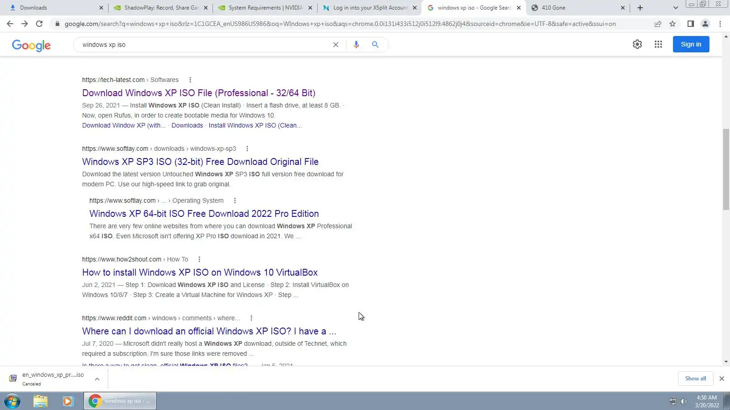Close the XSplit login tab

point(415,8)
